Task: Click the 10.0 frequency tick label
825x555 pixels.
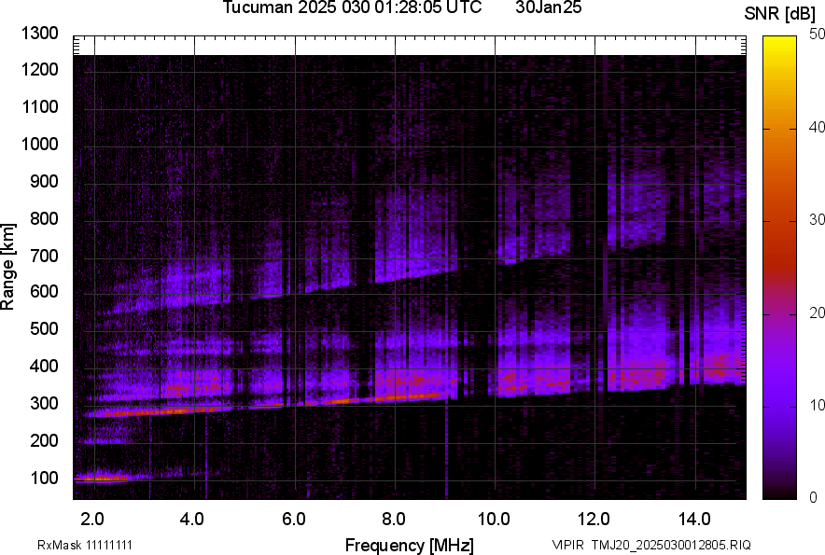Action: pyautogui.click(x=494, y=518)
